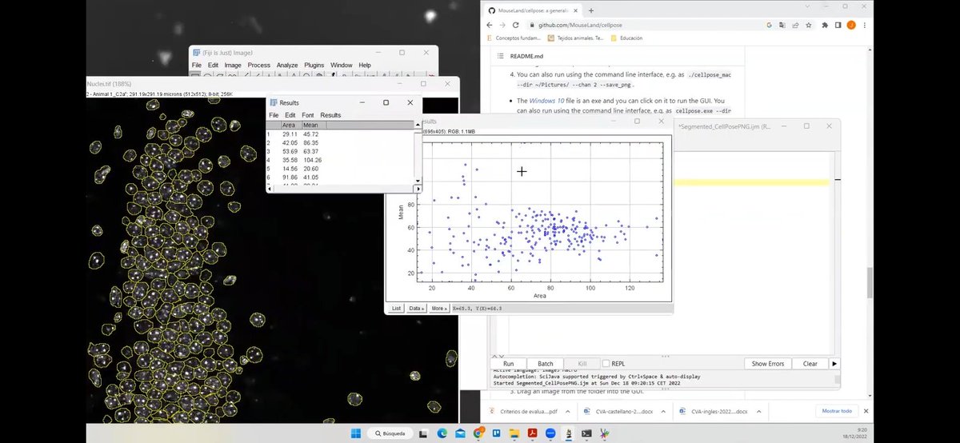
Task: Open the Results window Font menu
Action: click(x=308, y=115)
